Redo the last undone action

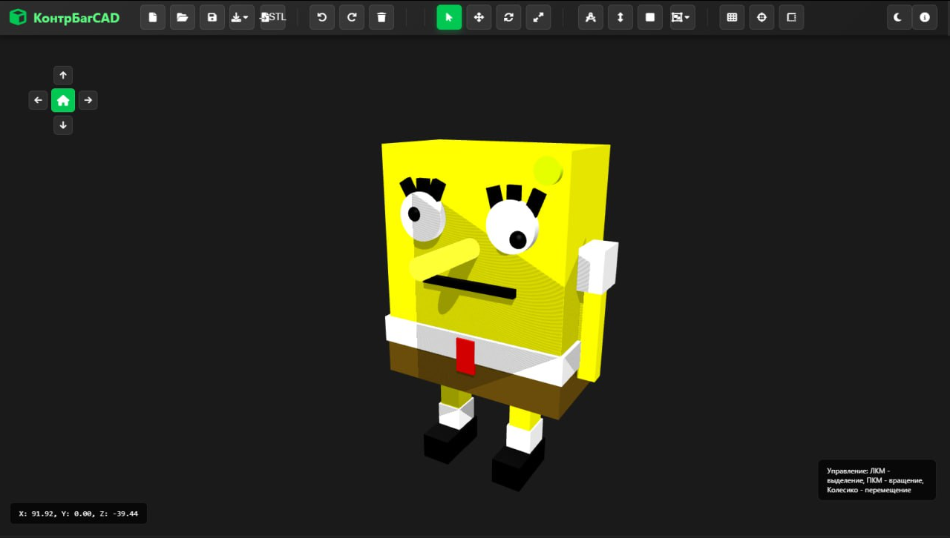(x=352, y=17)
